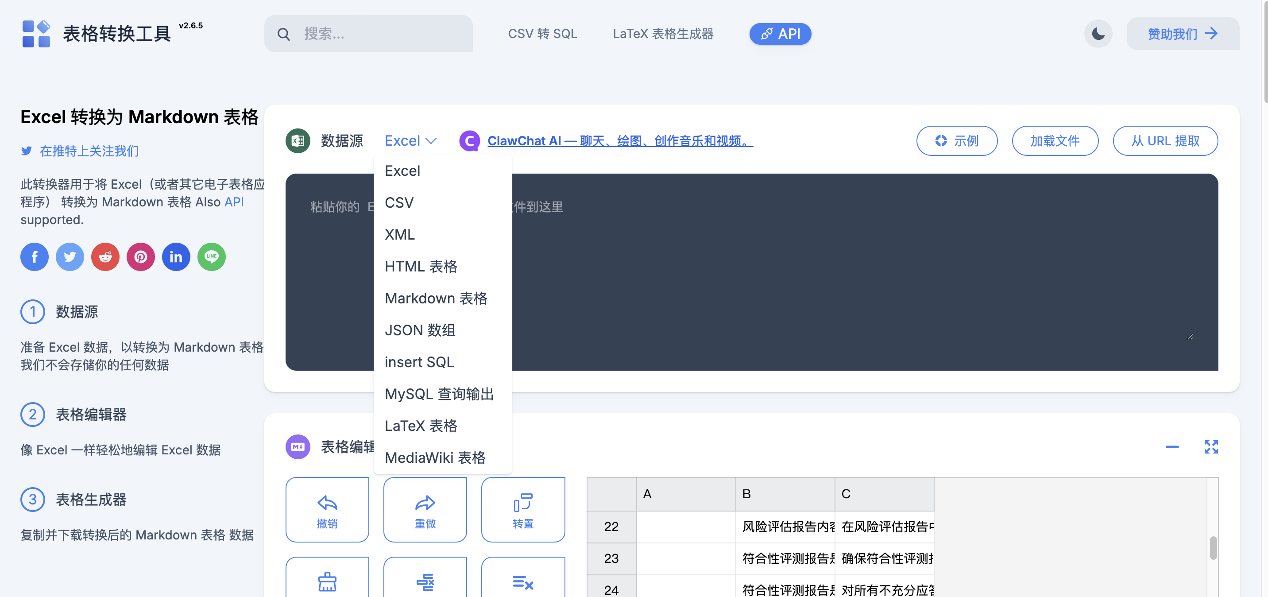Click the 重做 redo button
This screenshot has width=1268, height=597.
[x=425, y=510]
